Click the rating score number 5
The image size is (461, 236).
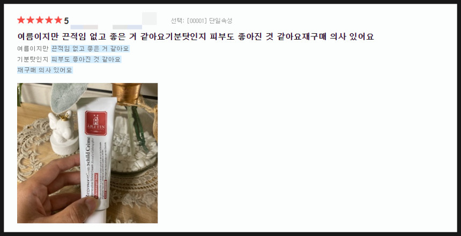[66, 21]
